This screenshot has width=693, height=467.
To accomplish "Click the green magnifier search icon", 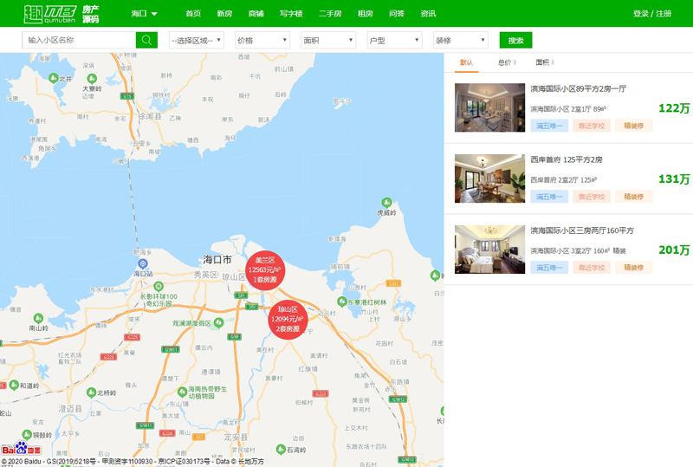I will [147, 40].
